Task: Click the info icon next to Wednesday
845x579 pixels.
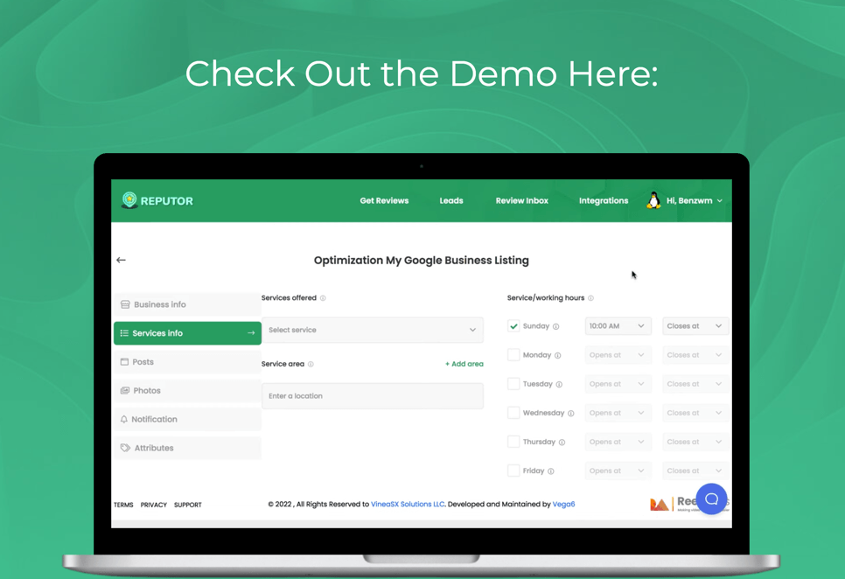Action: coord(571,414)
